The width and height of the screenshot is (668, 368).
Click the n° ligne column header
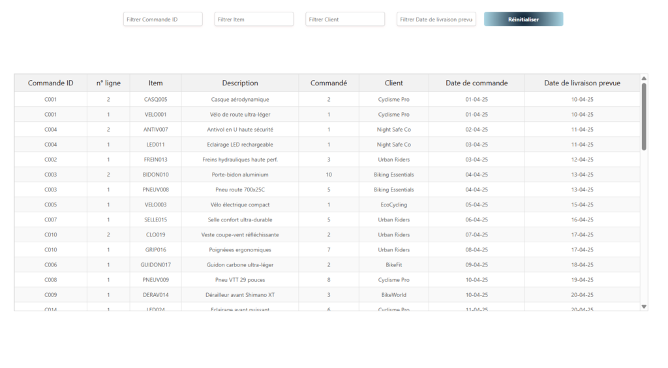pos(108,83)
